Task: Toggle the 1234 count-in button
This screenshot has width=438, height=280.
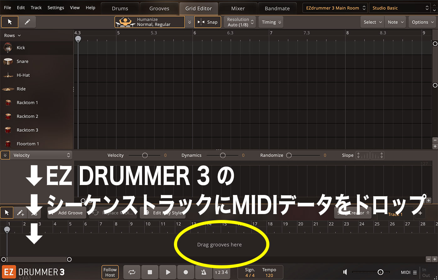Action: point(222,272)
